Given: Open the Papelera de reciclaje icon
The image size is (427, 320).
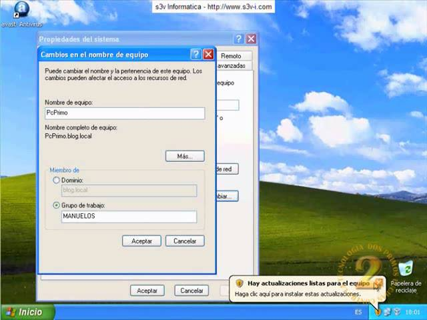Looking at the screenshot, I should point(406,277).
